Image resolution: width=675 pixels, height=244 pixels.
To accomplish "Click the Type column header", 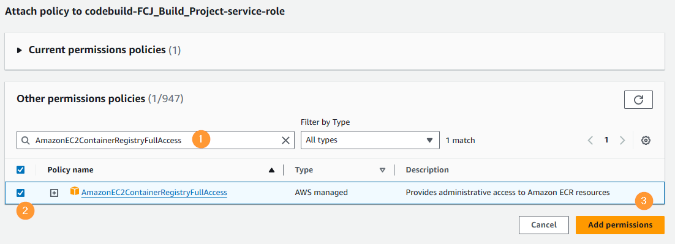I will click(303, 169).
